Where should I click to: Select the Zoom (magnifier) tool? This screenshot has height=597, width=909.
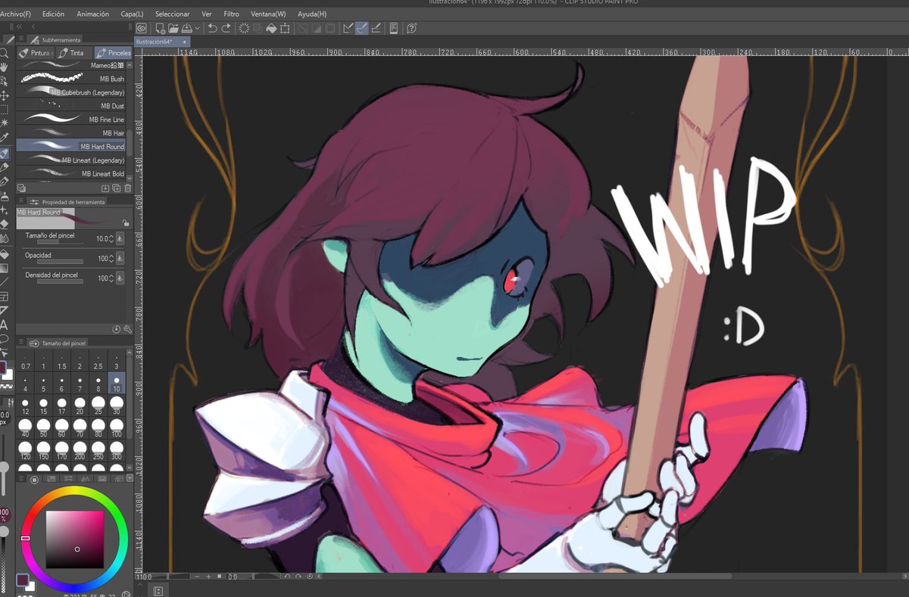tap(5, 53)
